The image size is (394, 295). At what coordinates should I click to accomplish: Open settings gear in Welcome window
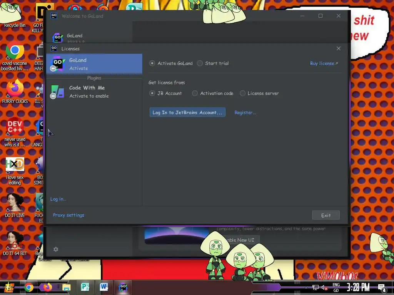tap(56, 249)
